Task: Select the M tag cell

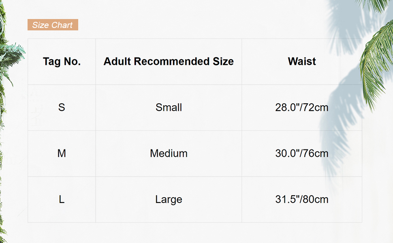Action: (x=62, y=153)
